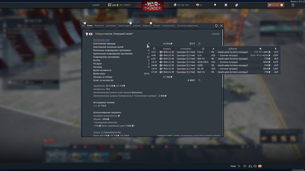Click the МиГ-15 kill row at 17:28
The width and height of the screenshot is (305, 171).
click(215, 72)
